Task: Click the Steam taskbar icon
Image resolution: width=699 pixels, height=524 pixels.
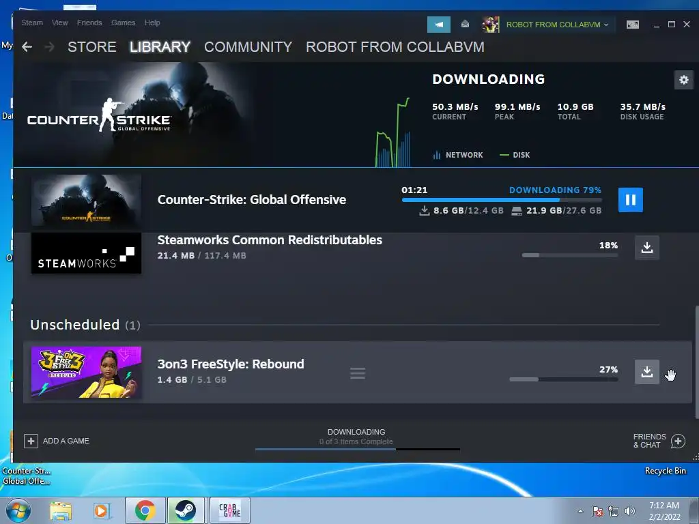Action: 185,510
